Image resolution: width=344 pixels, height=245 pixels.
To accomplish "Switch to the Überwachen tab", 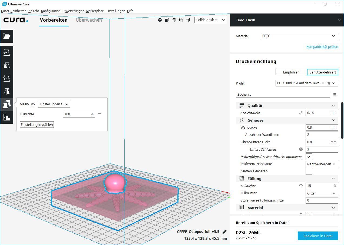I will [89, 20].
